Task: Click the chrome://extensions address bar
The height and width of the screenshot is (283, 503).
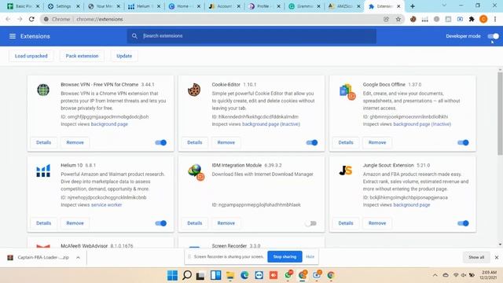Action: click(x=222, y=19)
